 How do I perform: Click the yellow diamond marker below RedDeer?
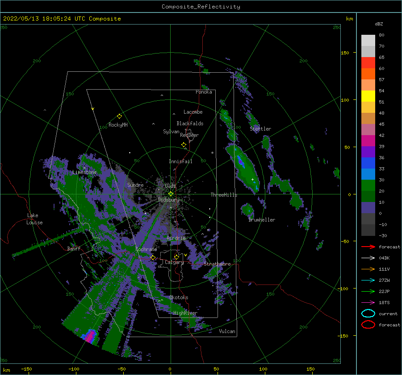click(x=184, y=145)
